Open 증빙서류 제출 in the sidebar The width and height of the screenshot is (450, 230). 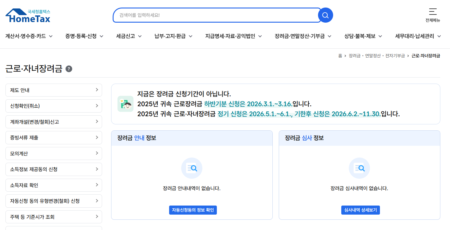[x=54, y=138]
